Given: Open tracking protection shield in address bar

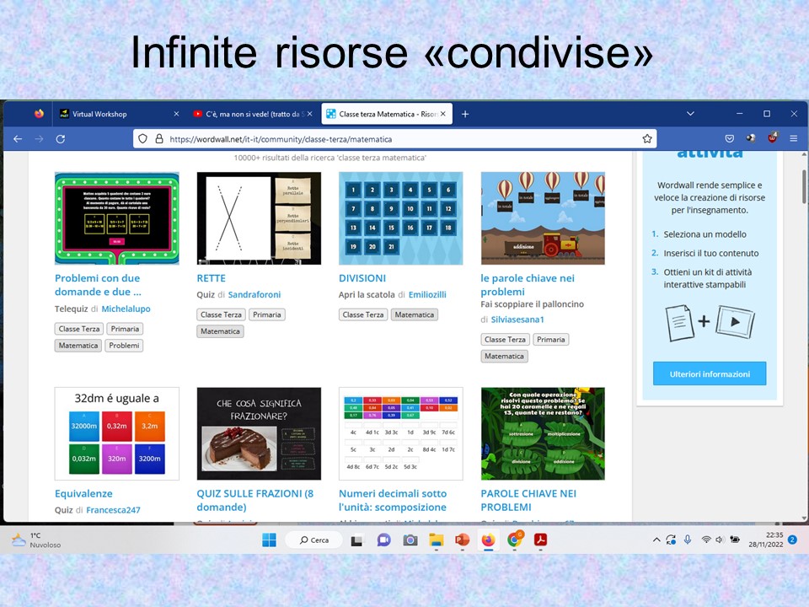Looking at the screenshot, I should 143,139.
